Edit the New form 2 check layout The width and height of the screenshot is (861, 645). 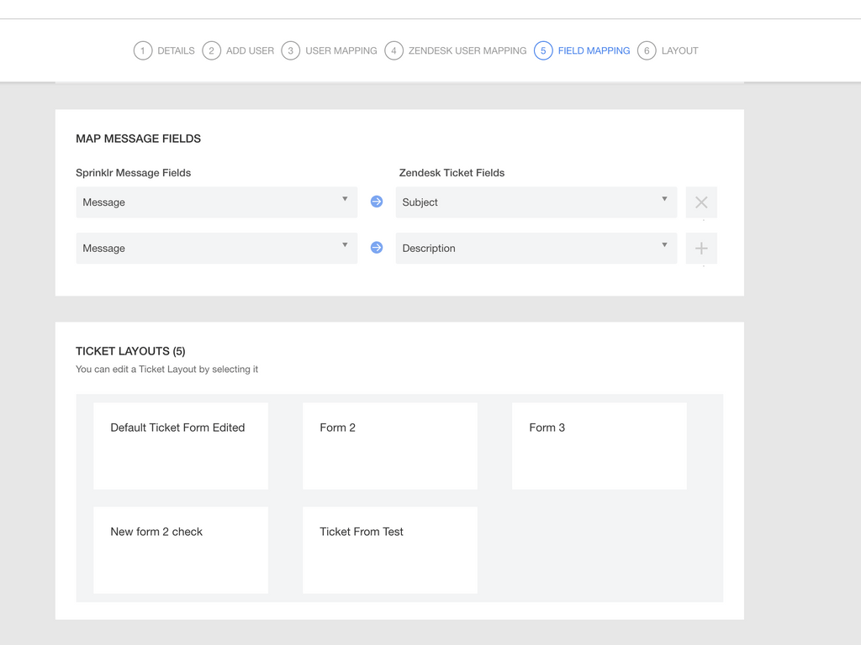[181, 550]
